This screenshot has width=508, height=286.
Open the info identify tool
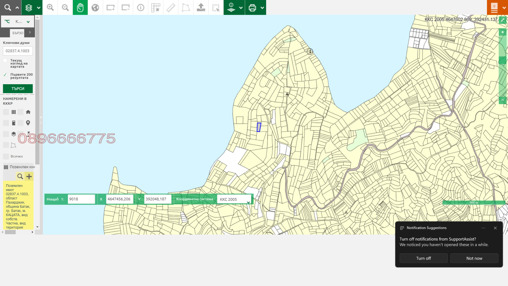click(141, 7)
